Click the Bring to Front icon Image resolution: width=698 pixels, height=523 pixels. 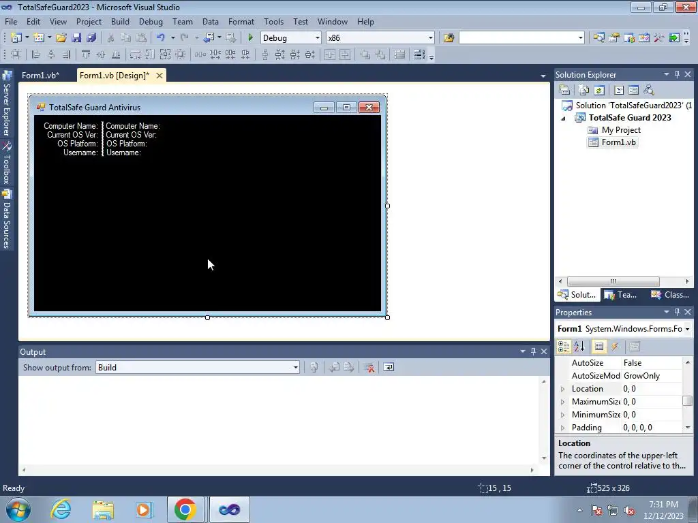click(x=365, y=54)
